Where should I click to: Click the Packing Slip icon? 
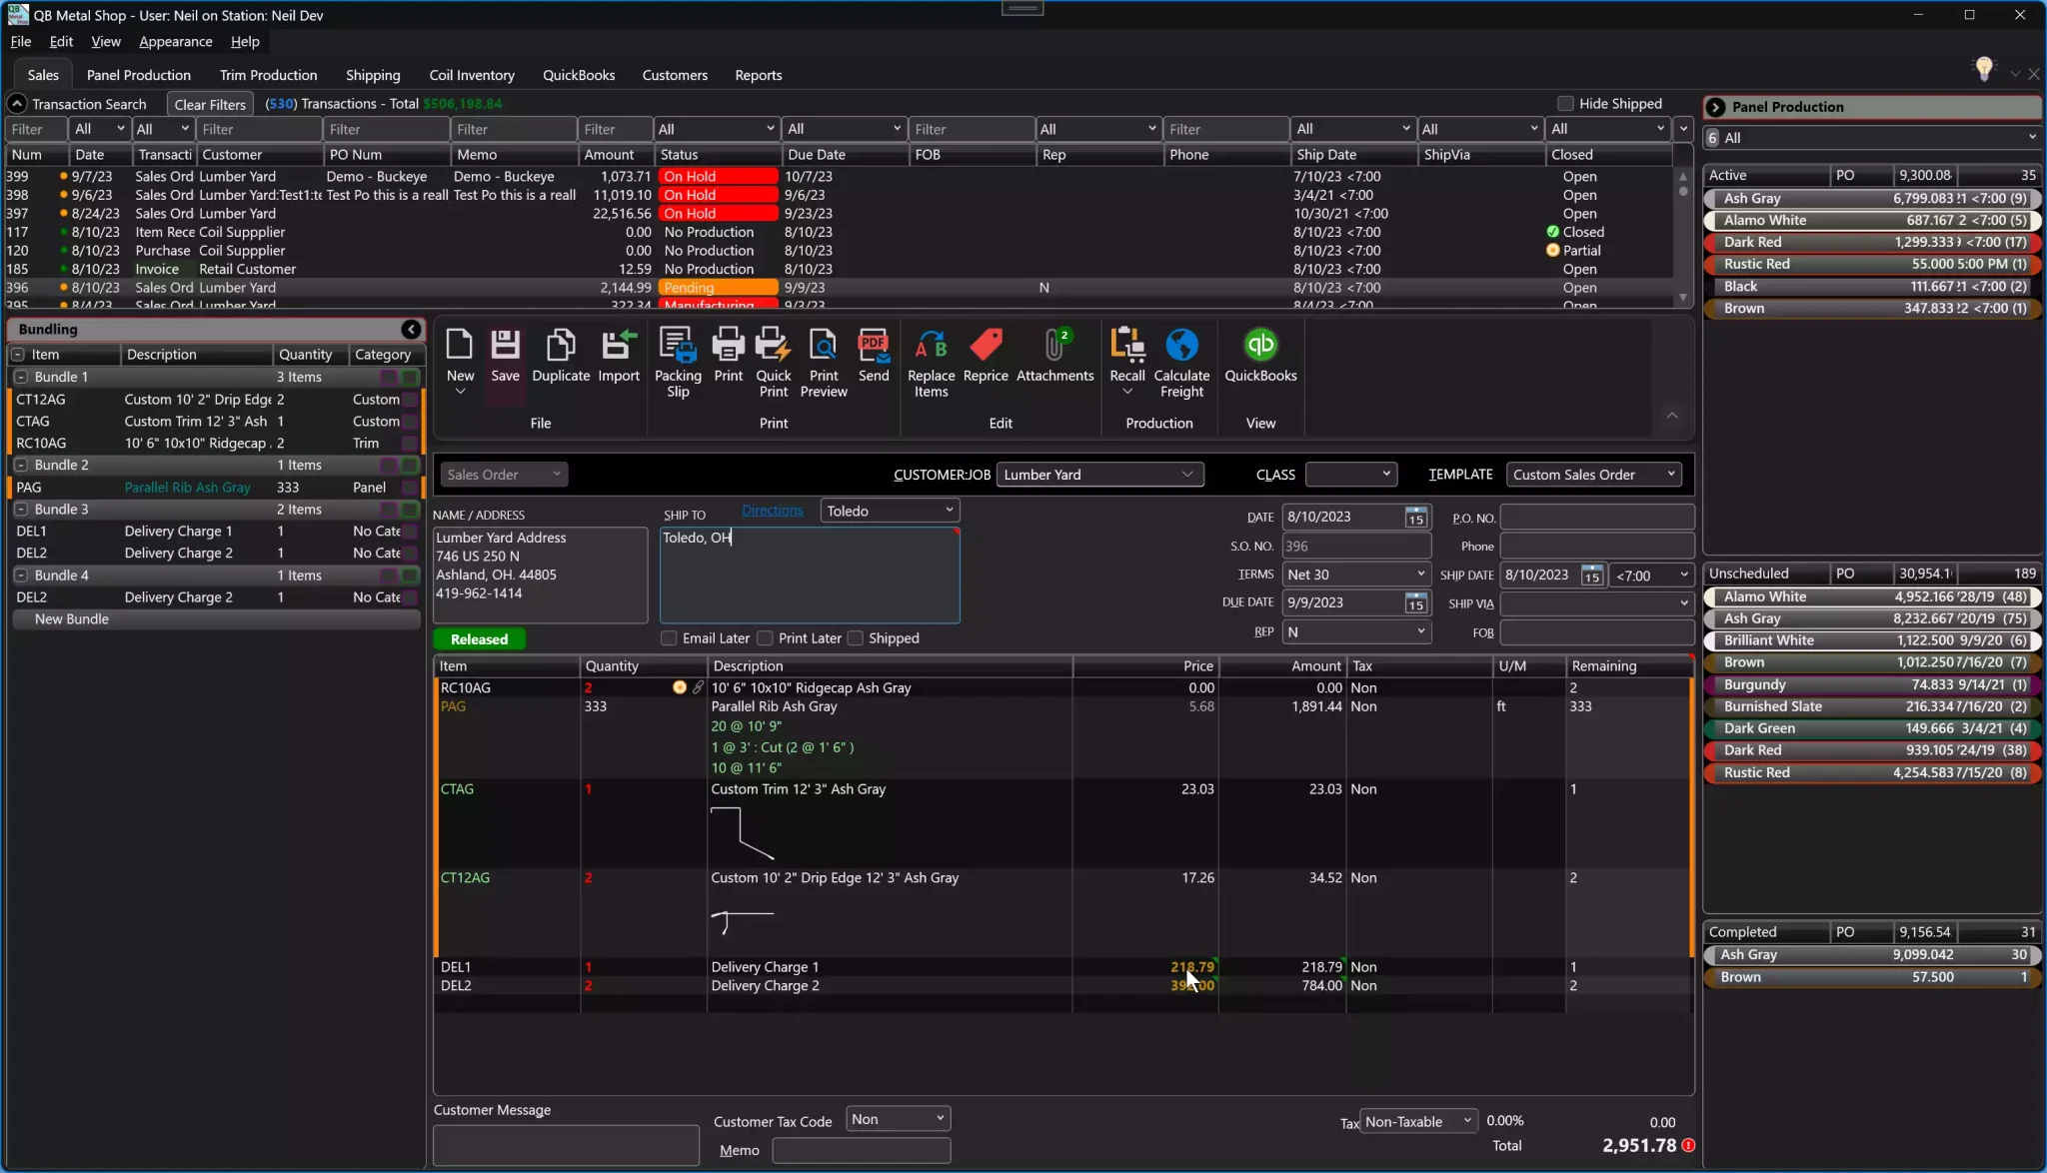pos(678,347)
